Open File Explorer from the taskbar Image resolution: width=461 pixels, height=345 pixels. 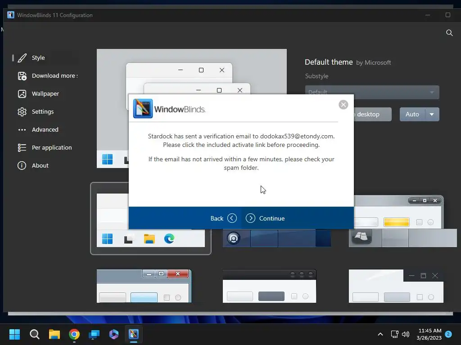(54, 334)
